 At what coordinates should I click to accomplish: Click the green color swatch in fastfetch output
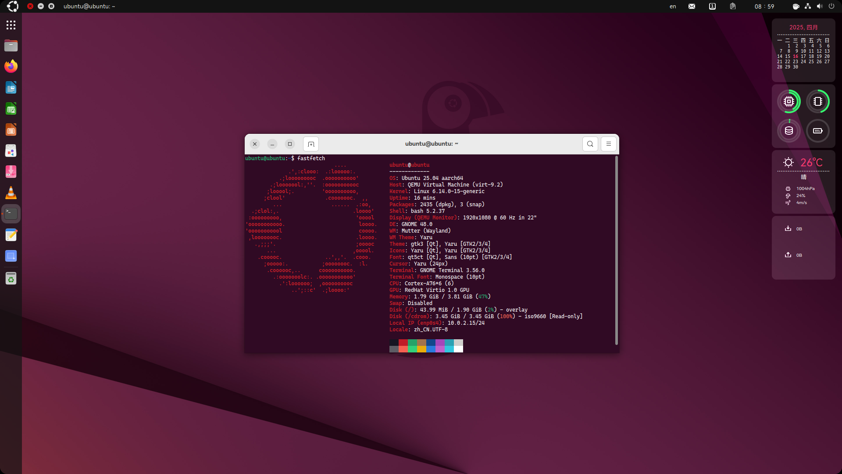[x=412, y=342]
